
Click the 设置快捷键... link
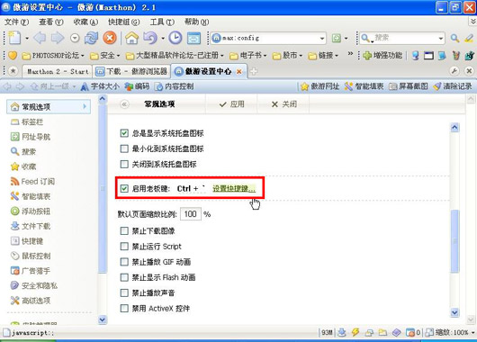coord(234,189)
